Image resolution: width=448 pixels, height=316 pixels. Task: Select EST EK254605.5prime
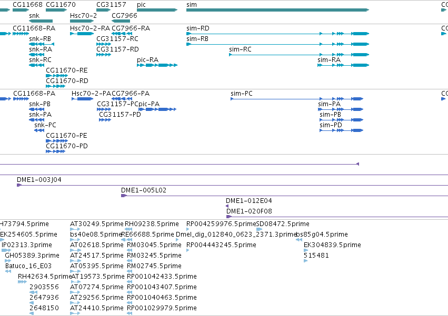(x=2, y=240)
